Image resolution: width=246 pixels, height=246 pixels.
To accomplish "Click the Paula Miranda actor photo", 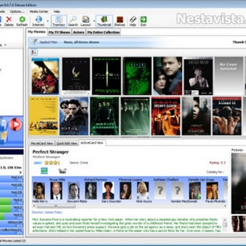I will [212, 191].
